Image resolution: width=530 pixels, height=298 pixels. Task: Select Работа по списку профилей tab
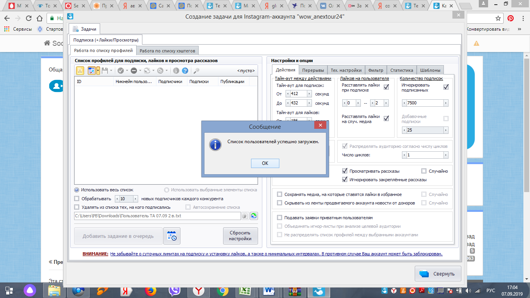pos(104,50)
